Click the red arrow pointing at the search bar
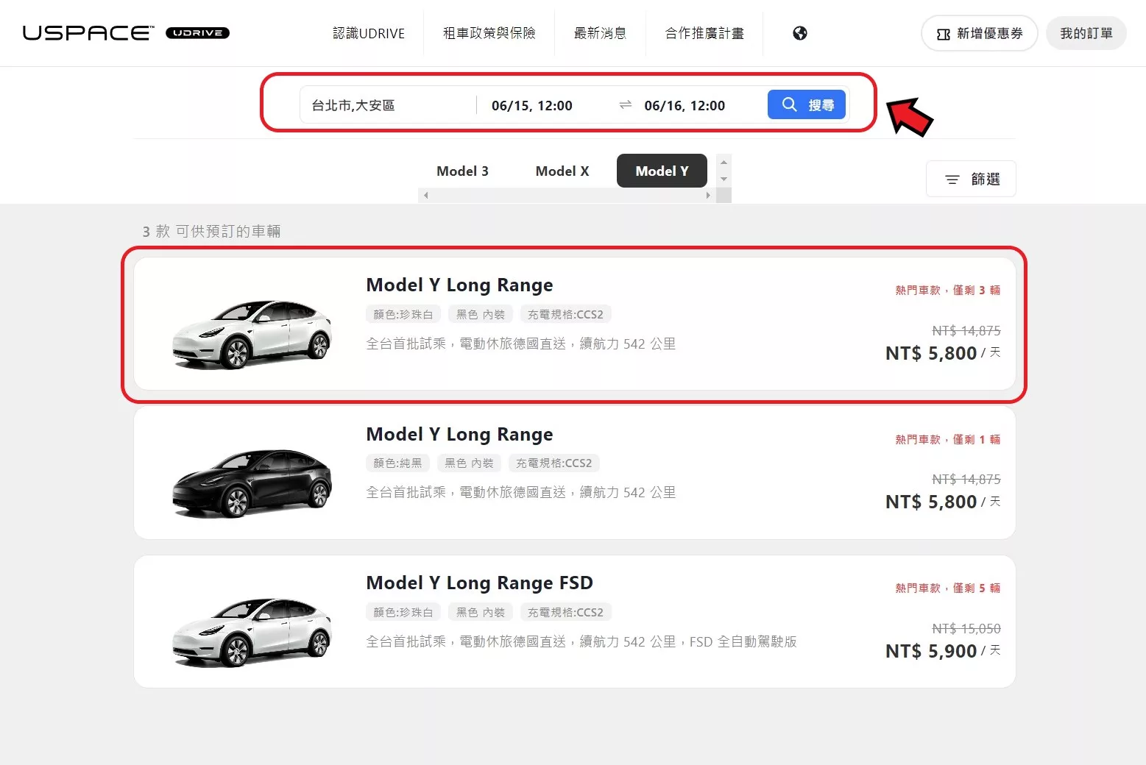This screenshot has width=1146, height=765. [x=908, y=118]
